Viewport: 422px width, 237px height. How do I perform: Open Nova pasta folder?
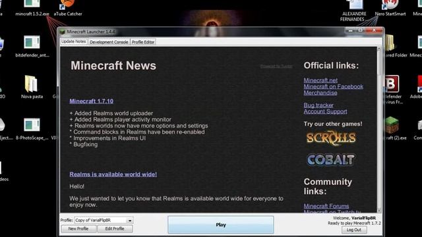point(32,87)
